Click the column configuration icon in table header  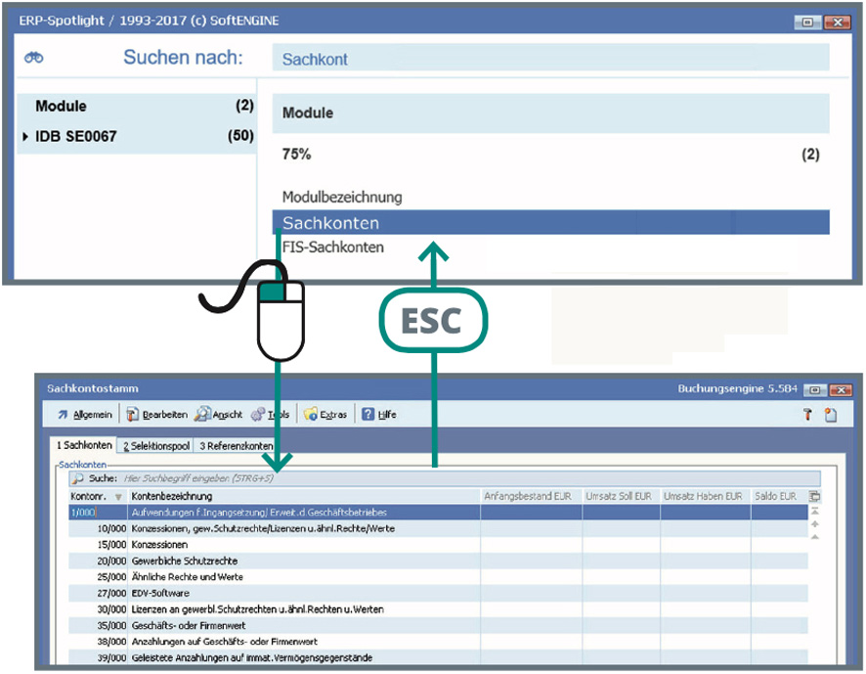(815, 496)
